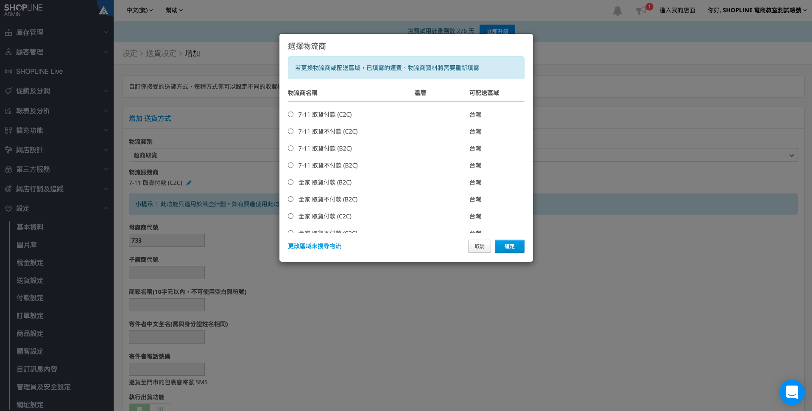This screenshot has height=411, width=812.
Task: Click the customer management person icon
Action: tap(8, 52)
